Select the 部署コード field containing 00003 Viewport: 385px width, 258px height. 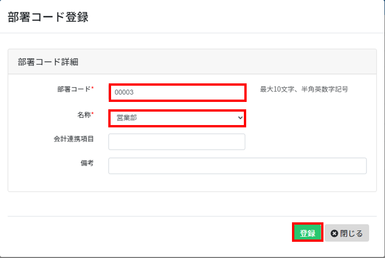178,92
